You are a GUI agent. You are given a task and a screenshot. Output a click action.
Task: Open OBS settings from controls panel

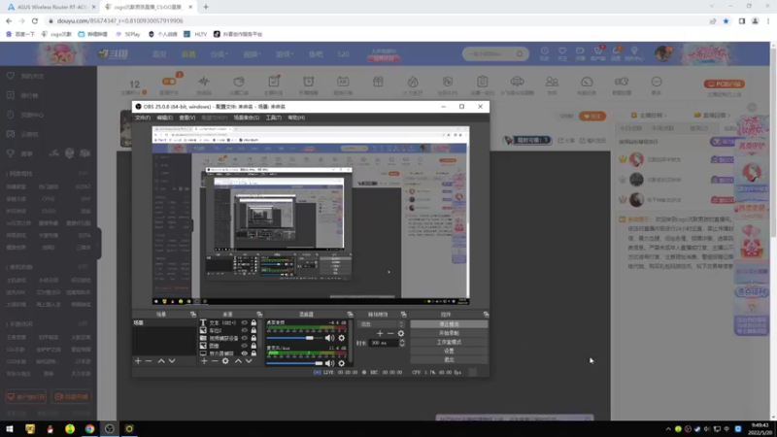(x=449, y=351)
